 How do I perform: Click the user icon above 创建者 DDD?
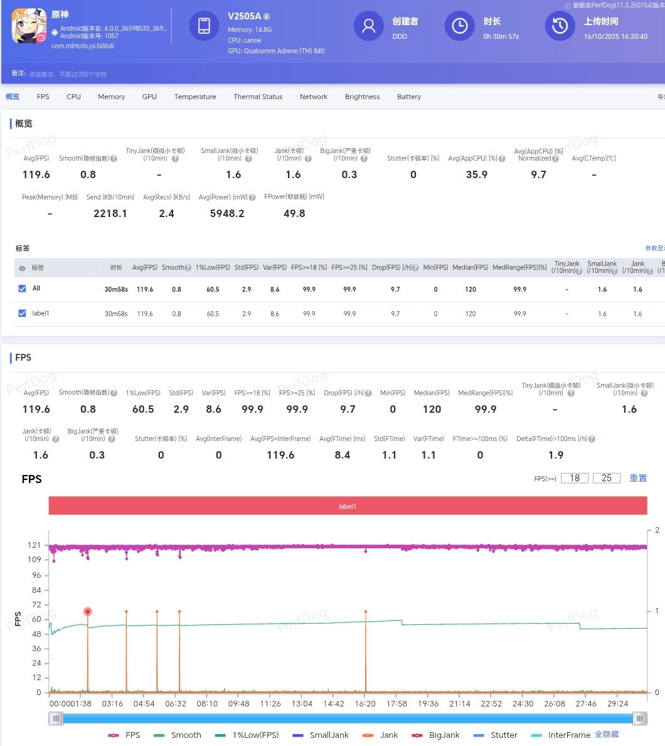[x=369, y=26]
